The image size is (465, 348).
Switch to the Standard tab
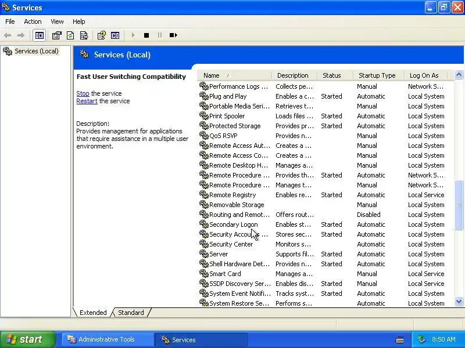tap(131, 313)
